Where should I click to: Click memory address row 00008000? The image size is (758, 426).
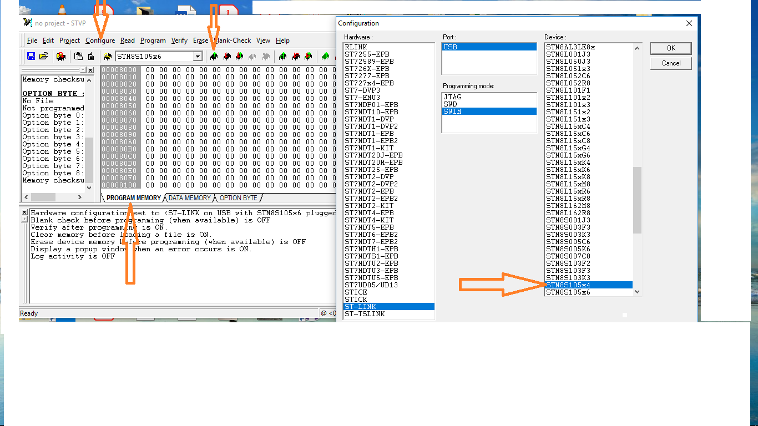(x=119, y=70)
